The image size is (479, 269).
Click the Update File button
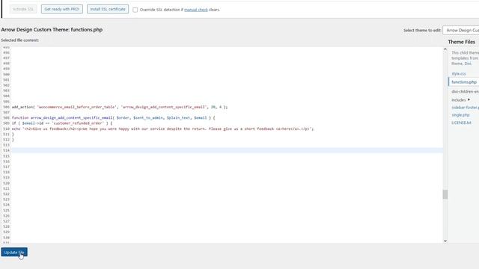14,253
